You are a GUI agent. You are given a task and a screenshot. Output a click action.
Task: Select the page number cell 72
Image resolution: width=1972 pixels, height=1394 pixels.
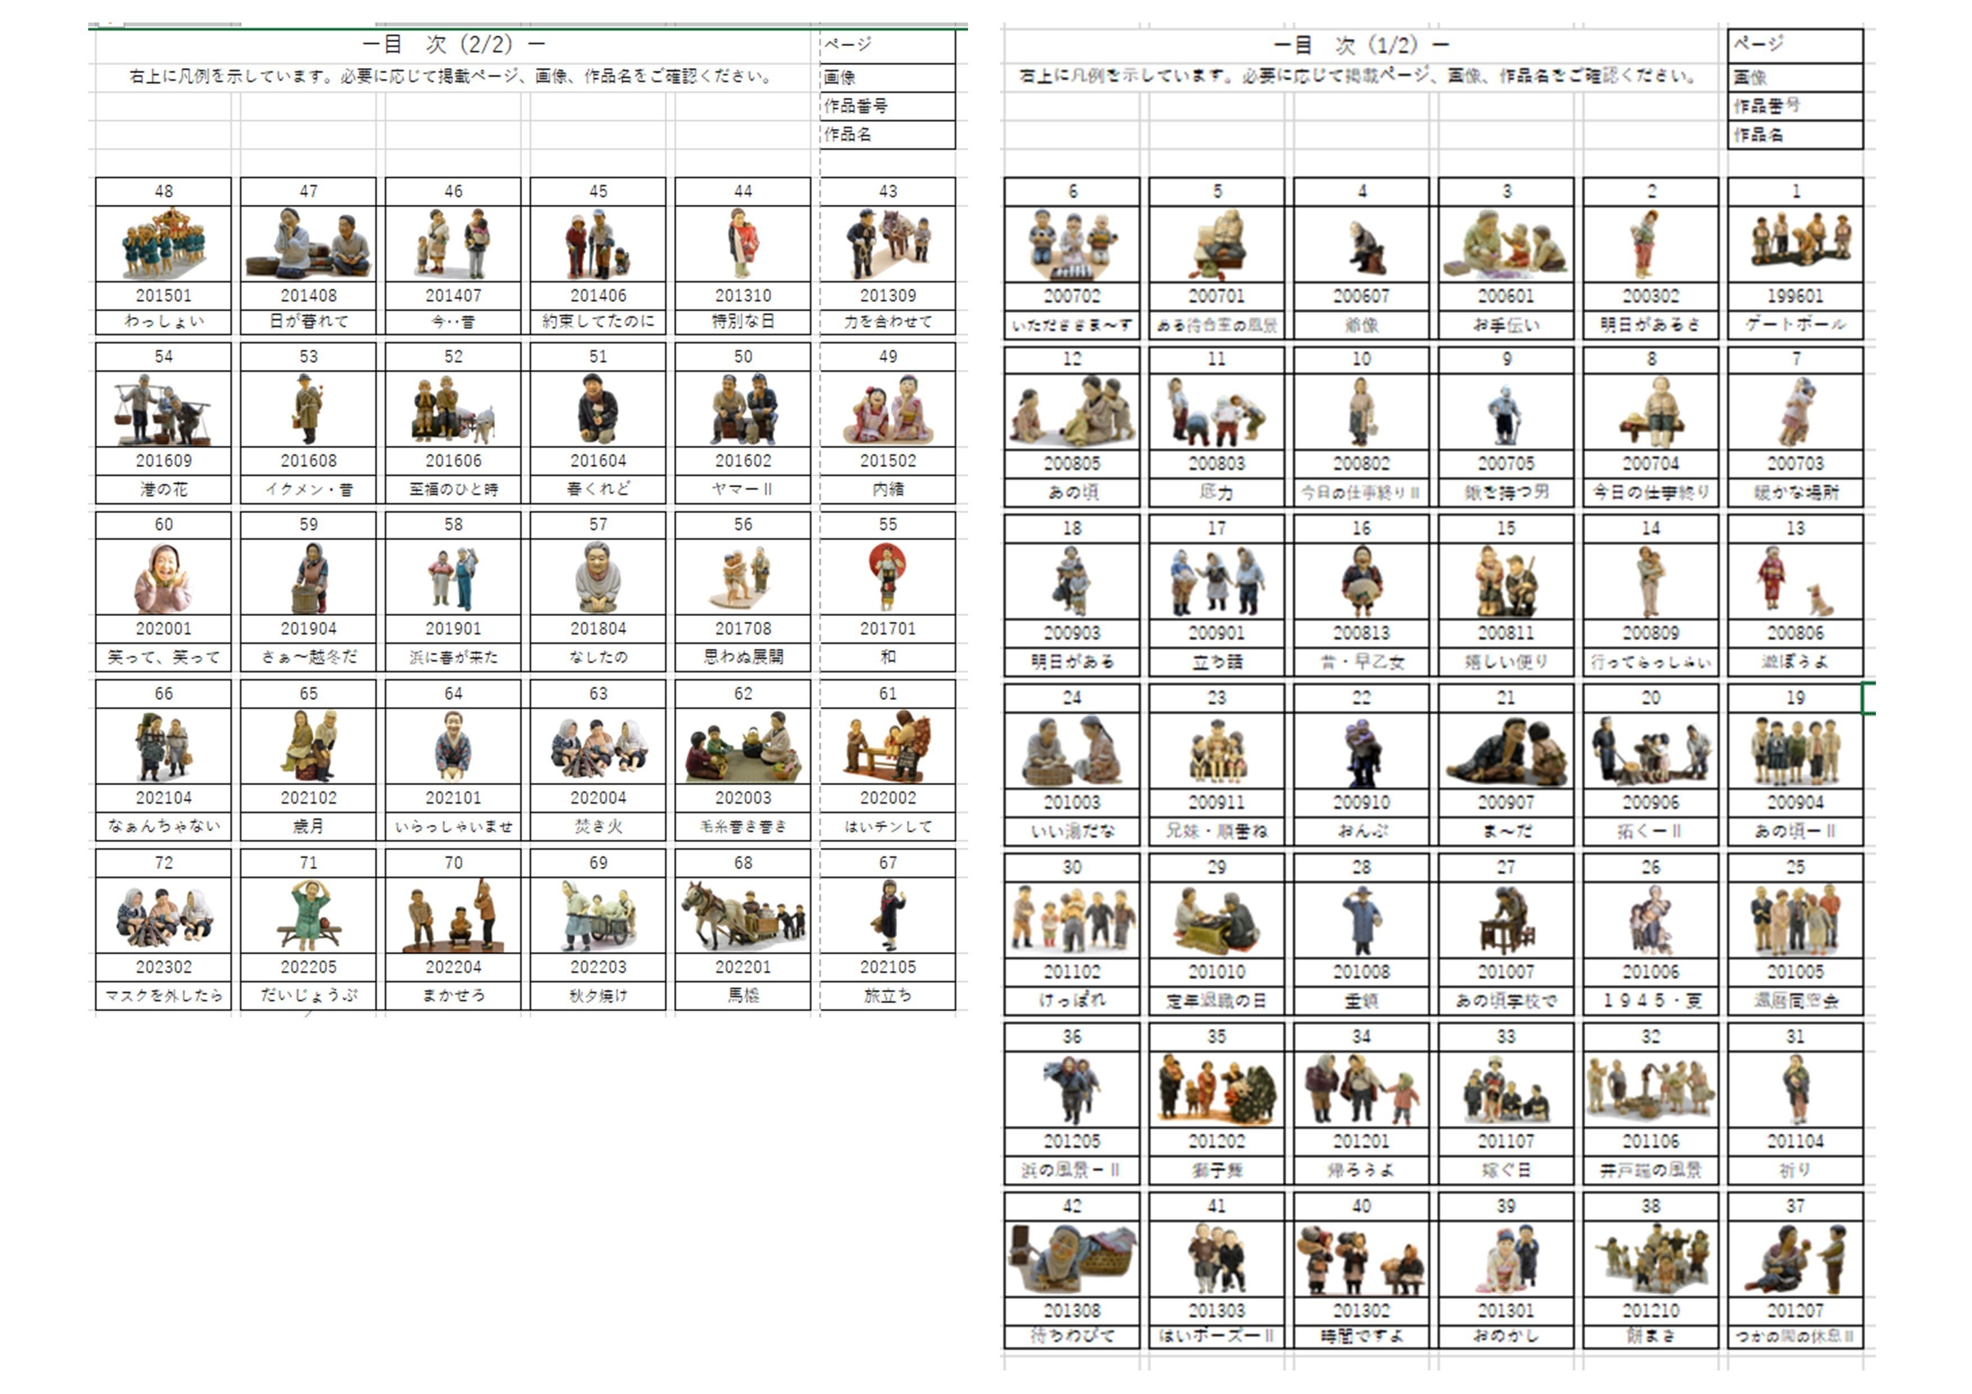tap(163, 862)
